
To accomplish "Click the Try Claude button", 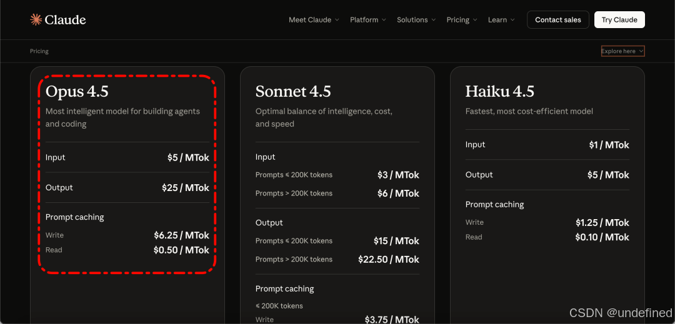I will [619, 20].
